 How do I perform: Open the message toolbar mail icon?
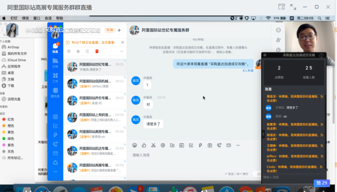point(229,145)
